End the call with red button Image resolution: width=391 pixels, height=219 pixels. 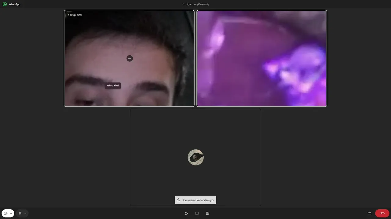coord(382,213)
